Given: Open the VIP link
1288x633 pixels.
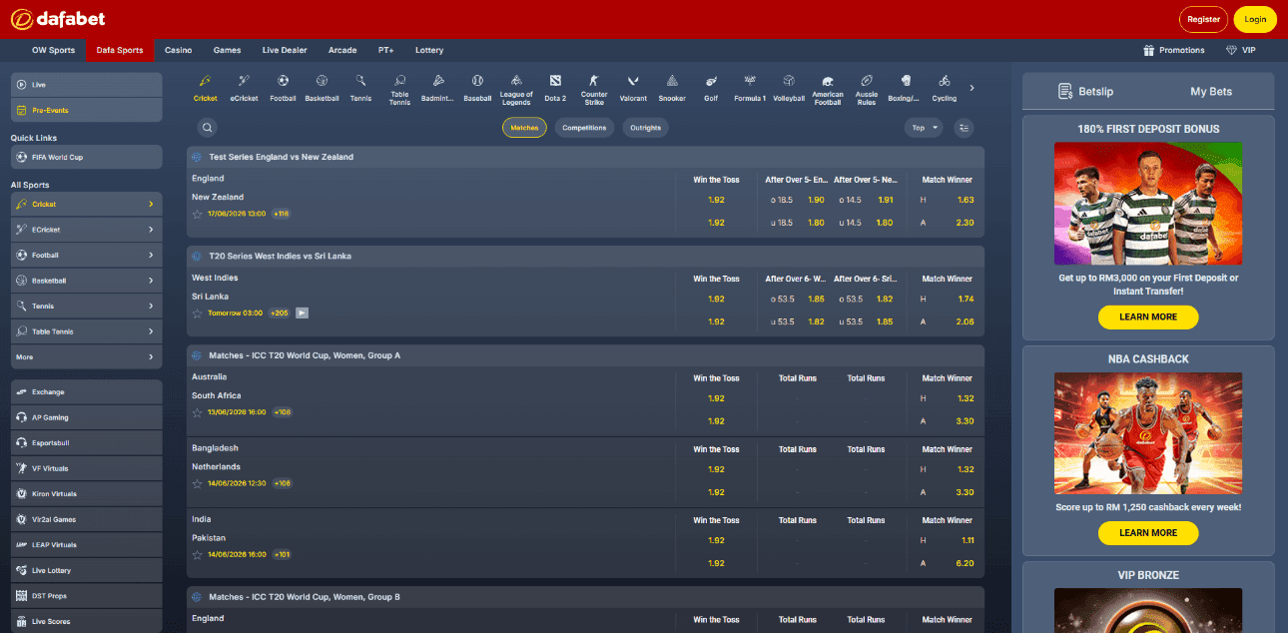Looking at the screenshot, I should 1241,50.
